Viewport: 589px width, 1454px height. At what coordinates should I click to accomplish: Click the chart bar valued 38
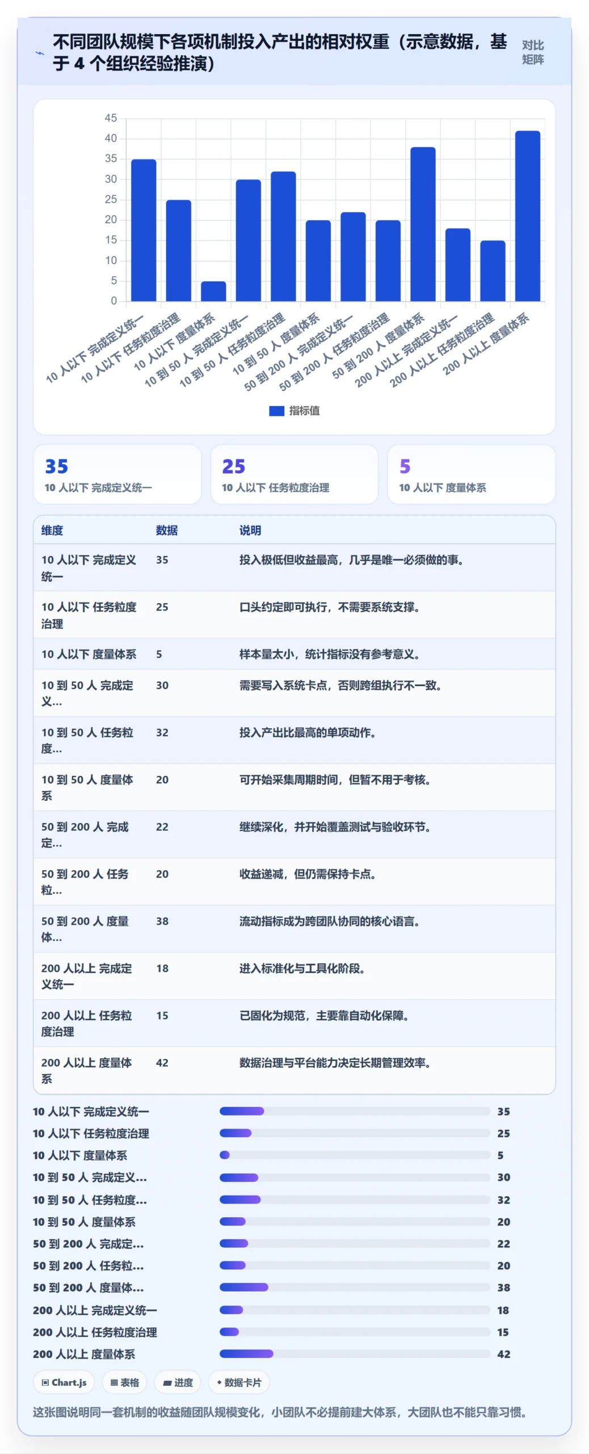(x=423, y=224)
